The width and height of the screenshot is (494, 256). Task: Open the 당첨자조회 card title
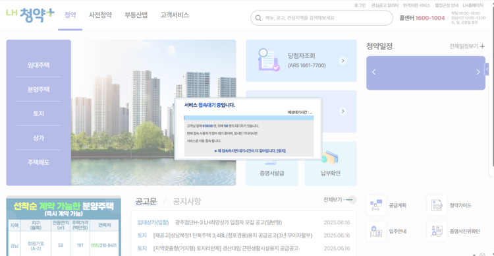tap(302, 56)
